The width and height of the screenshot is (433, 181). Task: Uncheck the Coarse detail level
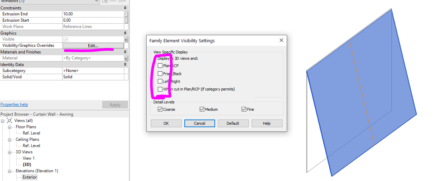coord(160,109)
